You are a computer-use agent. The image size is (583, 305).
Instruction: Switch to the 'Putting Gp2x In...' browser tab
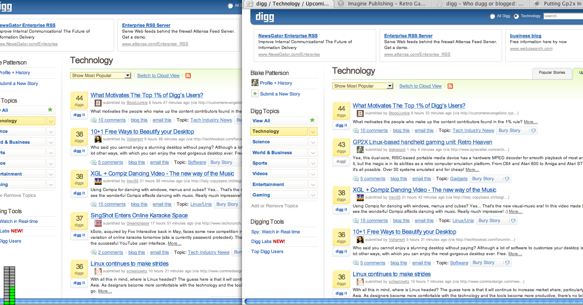557,4
